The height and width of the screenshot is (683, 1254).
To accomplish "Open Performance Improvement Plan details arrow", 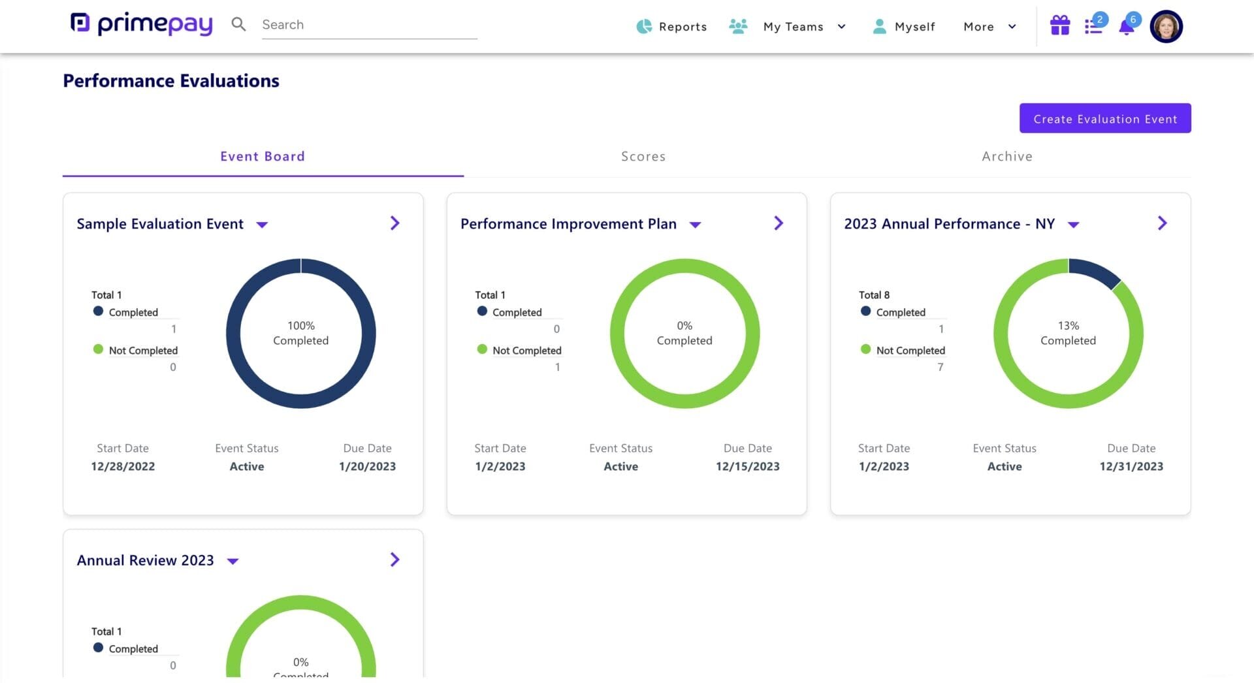I will coord(778,223).
